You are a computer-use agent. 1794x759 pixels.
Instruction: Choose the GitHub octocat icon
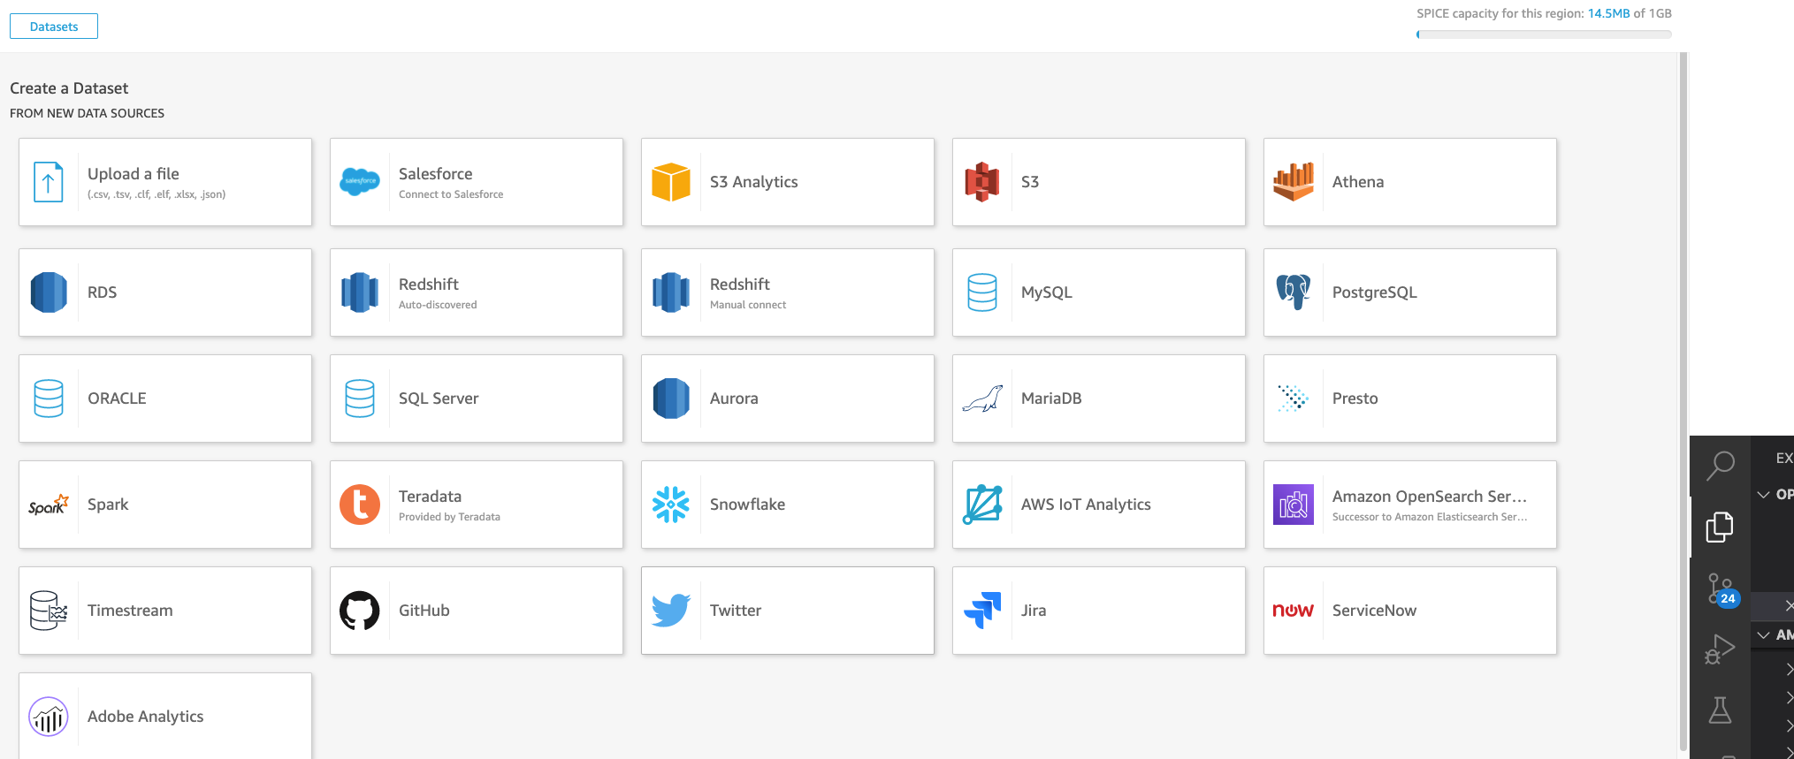(360, 611)
